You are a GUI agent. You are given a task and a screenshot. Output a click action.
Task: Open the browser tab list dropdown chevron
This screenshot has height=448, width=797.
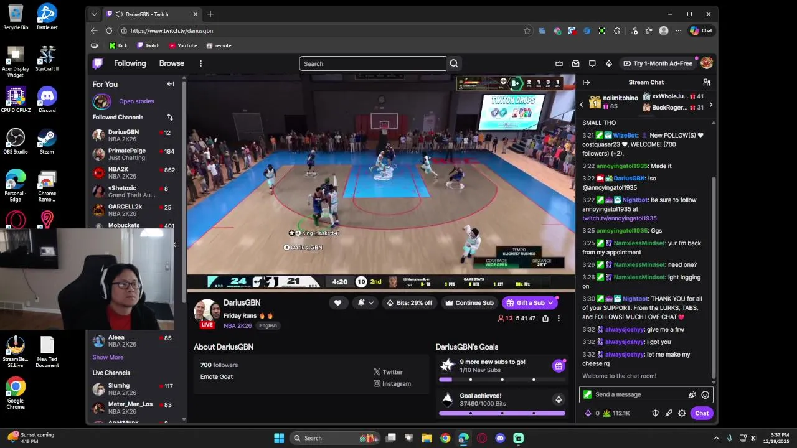coord(94,14)
